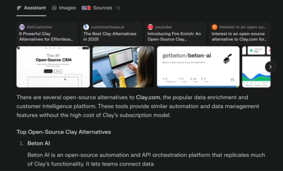Click the Assistant tab's spiral icon
Viewport: 283px width, 171px height.
coord(19,8)
